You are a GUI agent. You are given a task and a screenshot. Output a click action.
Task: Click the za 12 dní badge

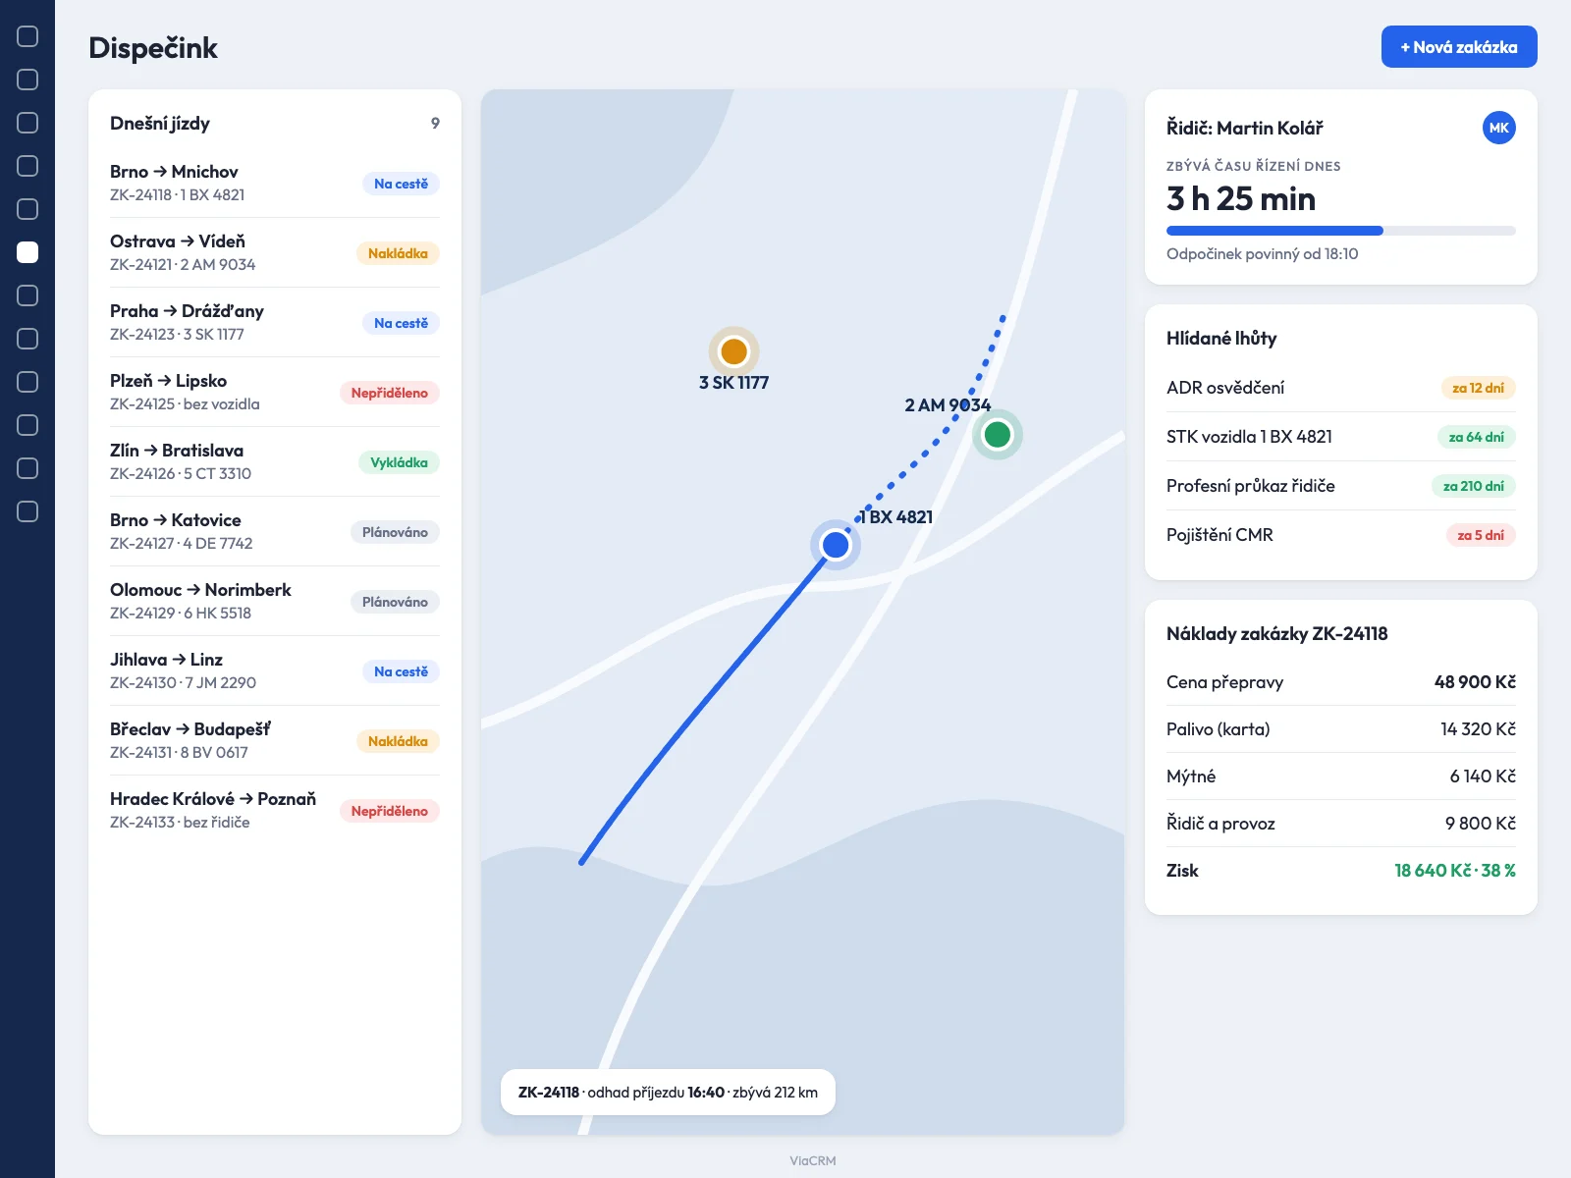tap(1478, 388)
